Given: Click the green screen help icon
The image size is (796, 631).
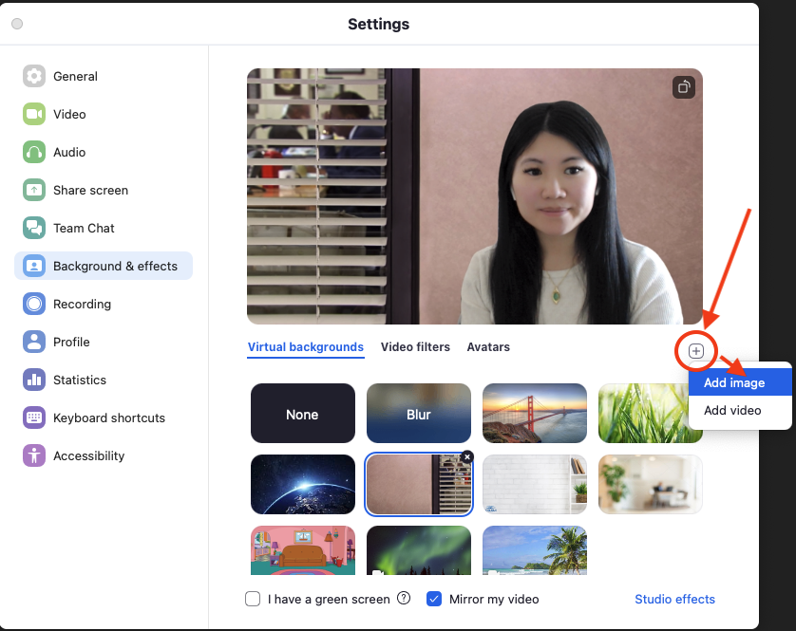Looking at the screenshot, I should coord(404,599).
